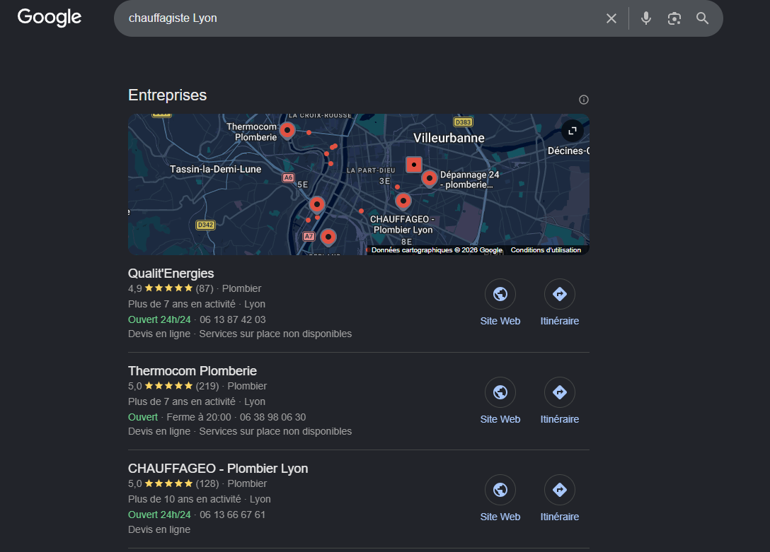Click the Itinéraire directions icon for CHAUFFAGEO
770x552 pixels.
pos(559,490)
